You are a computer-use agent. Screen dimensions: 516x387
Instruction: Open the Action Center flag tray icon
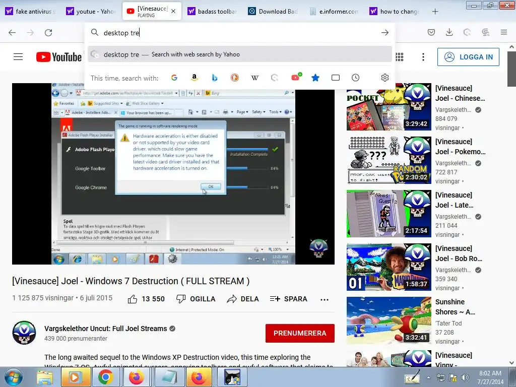tap(453, 377)
